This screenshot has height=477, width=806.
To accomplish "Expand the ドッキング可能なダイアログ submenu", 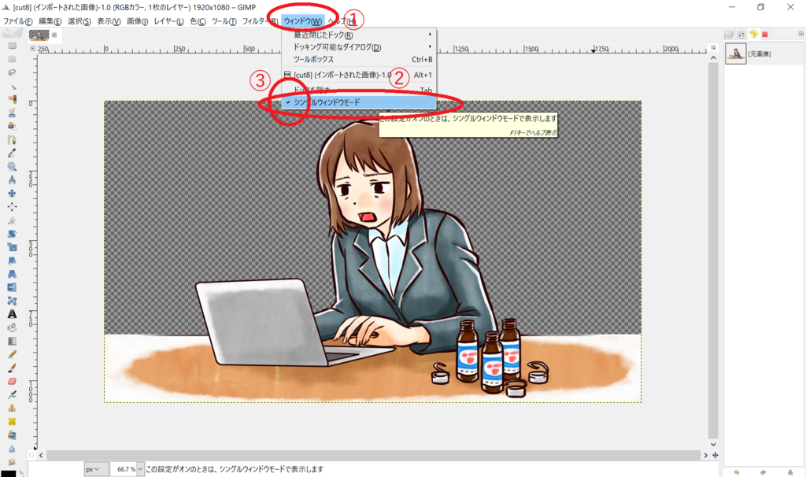I will [359, 47].
